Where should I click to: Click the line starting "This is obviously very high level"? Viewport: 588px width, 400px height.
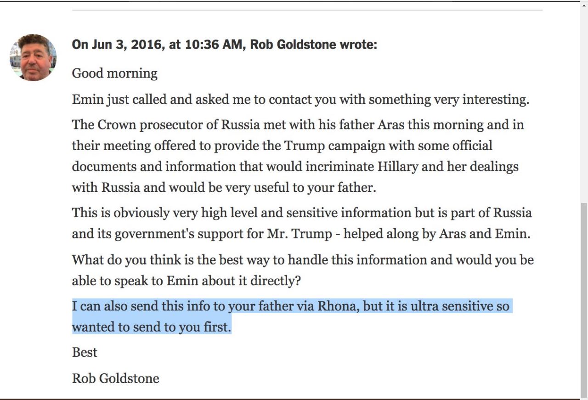tap(301, 213)
